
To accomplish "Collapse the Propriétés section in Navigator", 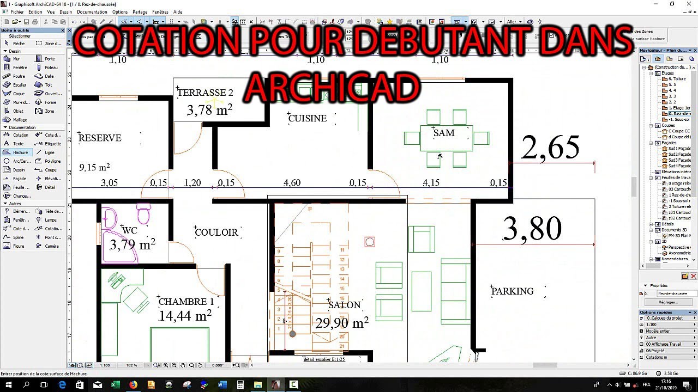I will (x=646, y=285).
